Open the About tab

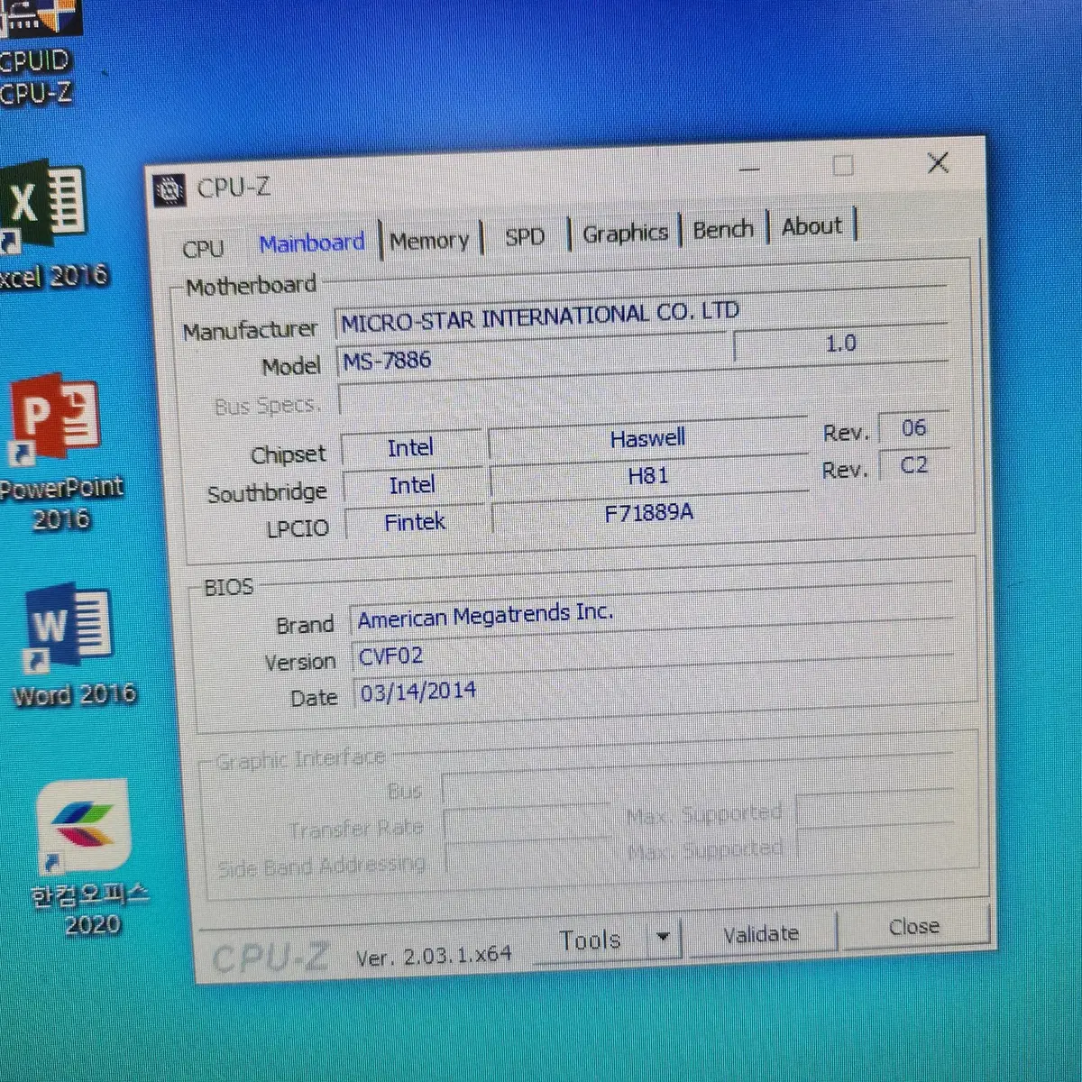coord(811,226)
